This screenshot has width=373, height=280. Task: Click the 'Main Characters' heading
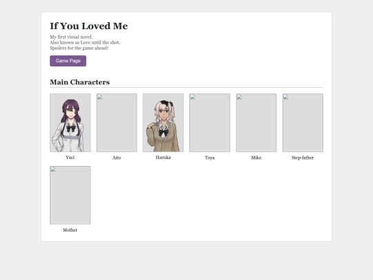(79, 82)
